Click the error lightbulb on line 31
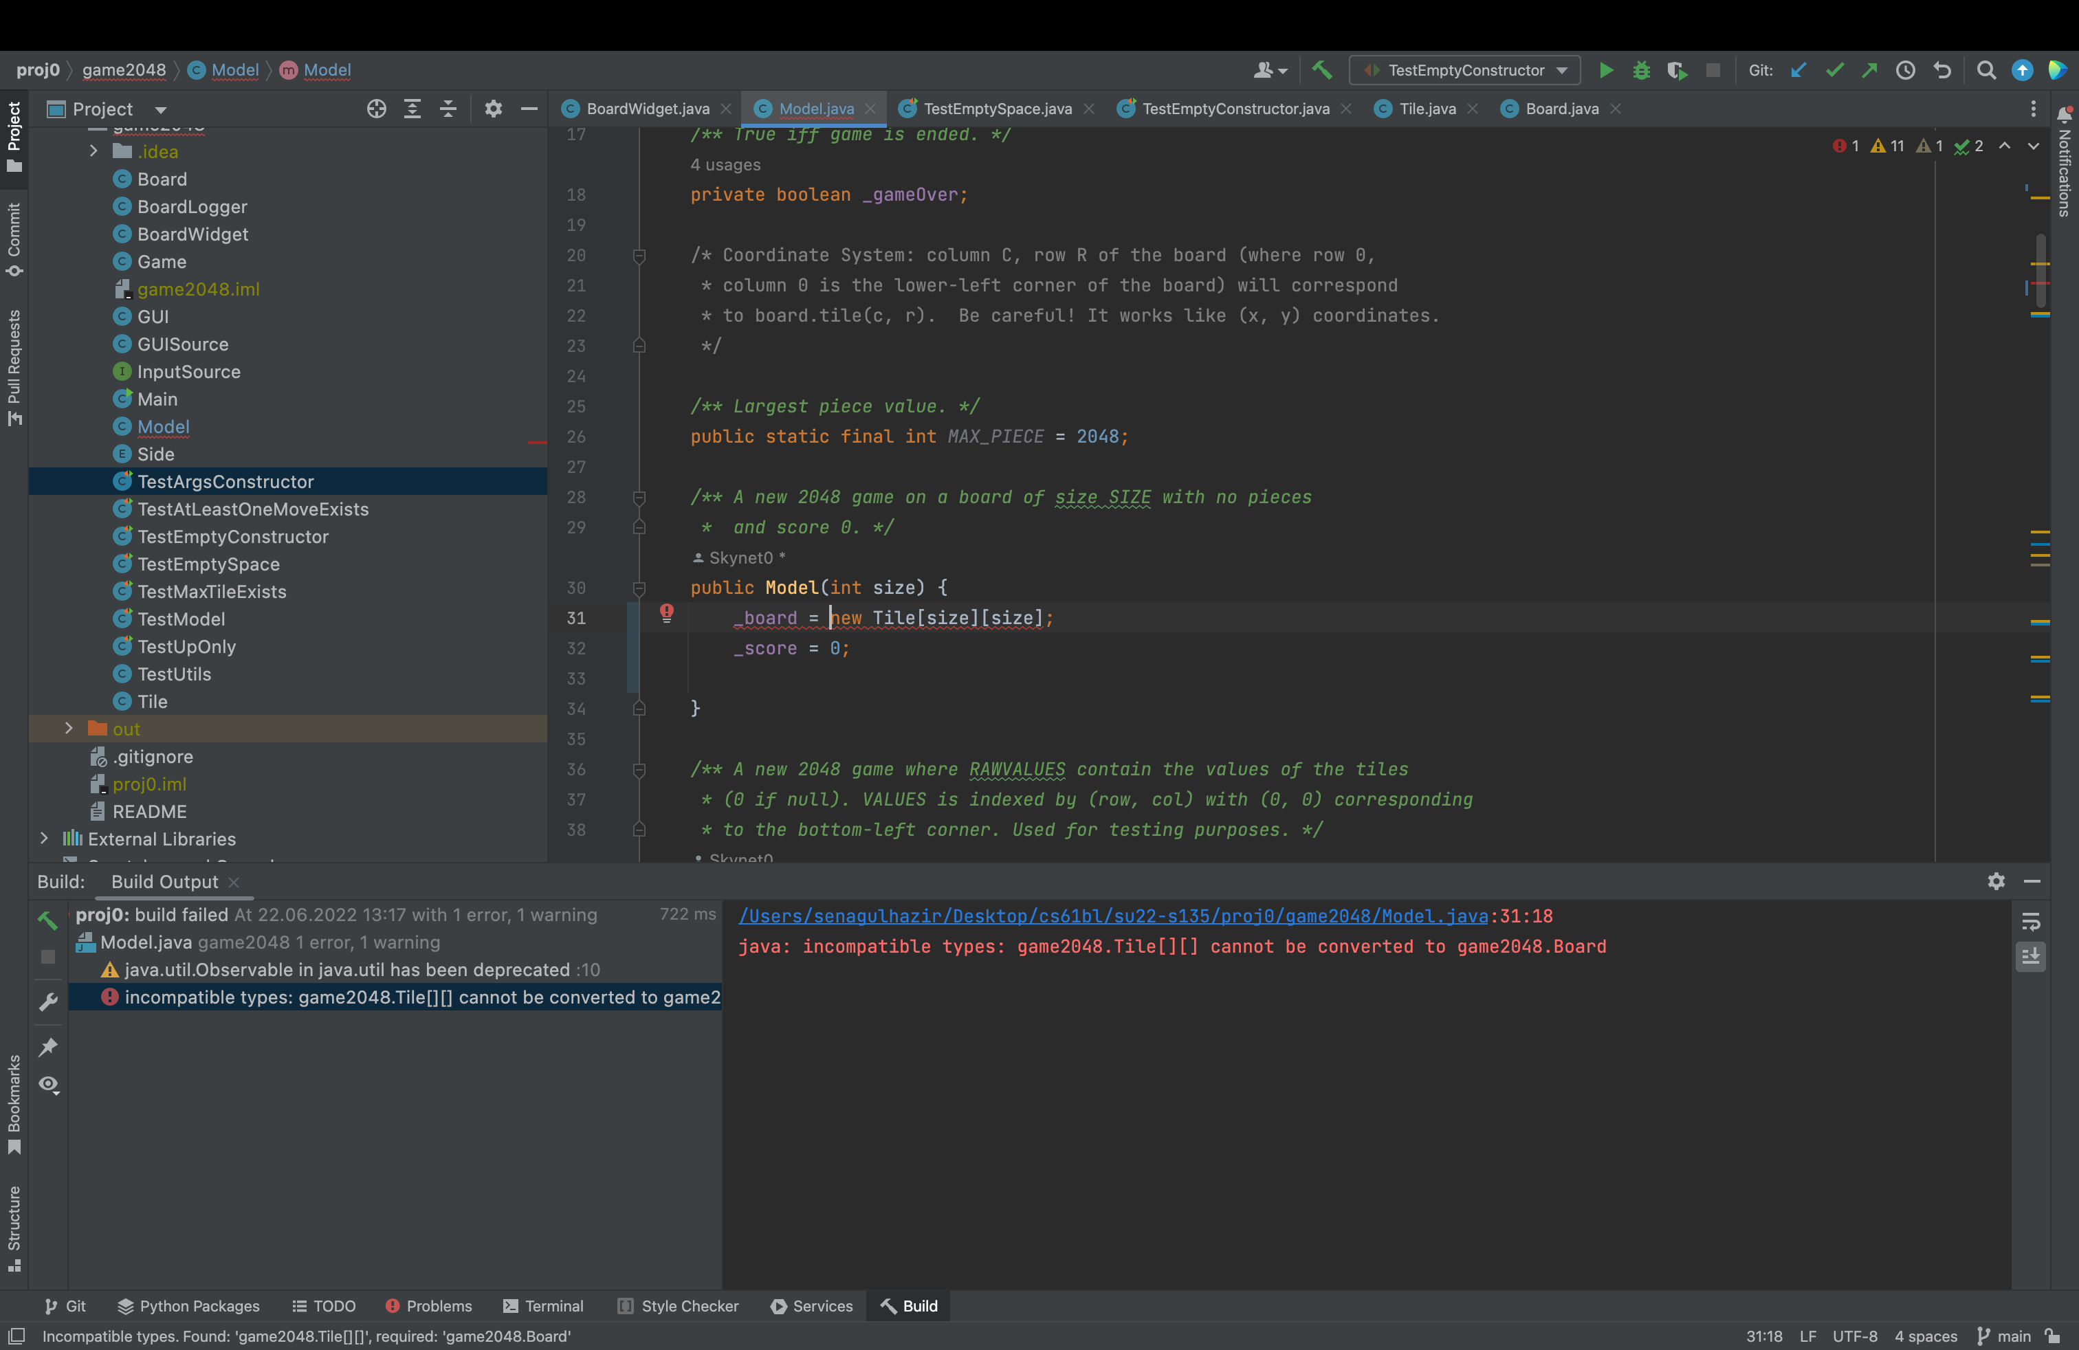The width and height of the screenshot is (2079, 1350). pyautogui.click(x=666, y=613)
